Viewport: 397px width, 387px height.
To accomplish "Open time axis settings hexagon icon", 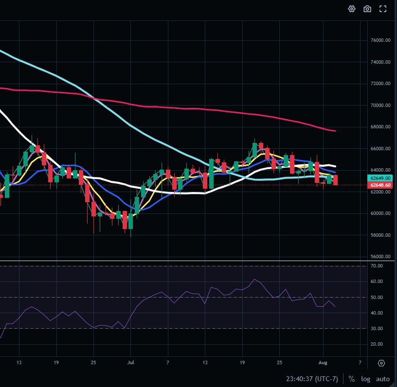I will 381,364.
